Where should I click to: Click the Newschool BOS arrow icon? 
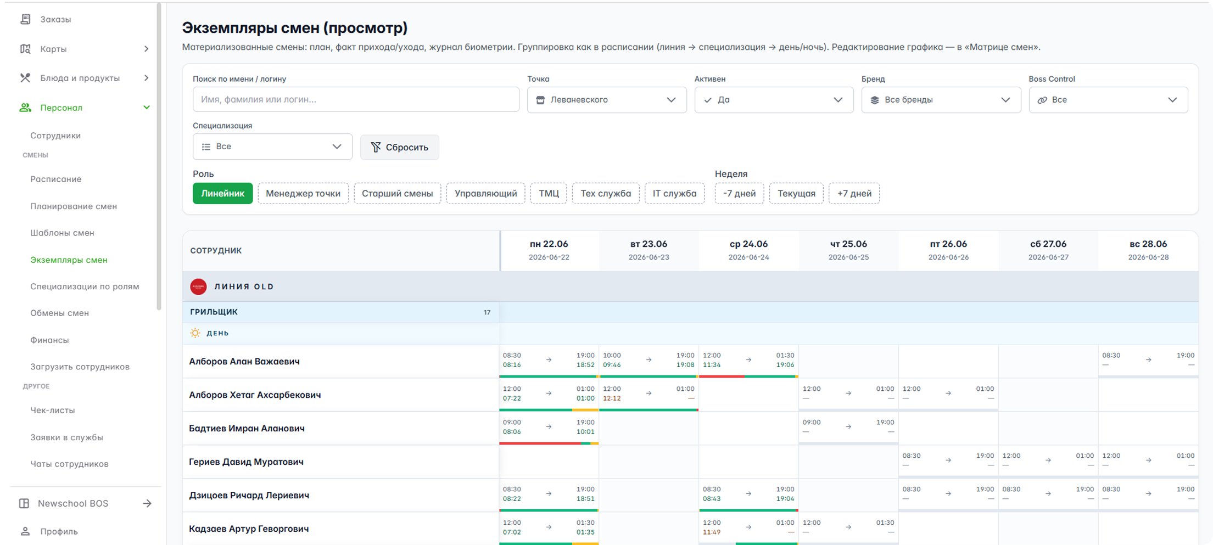[147, 503]
